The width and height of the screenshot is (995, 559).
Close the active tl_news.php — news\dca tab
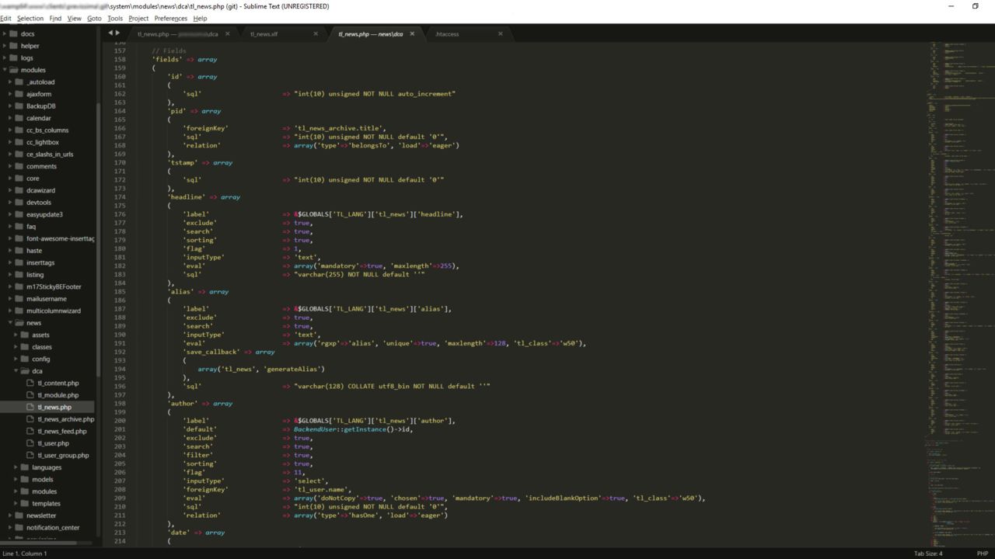click(412, 33)
